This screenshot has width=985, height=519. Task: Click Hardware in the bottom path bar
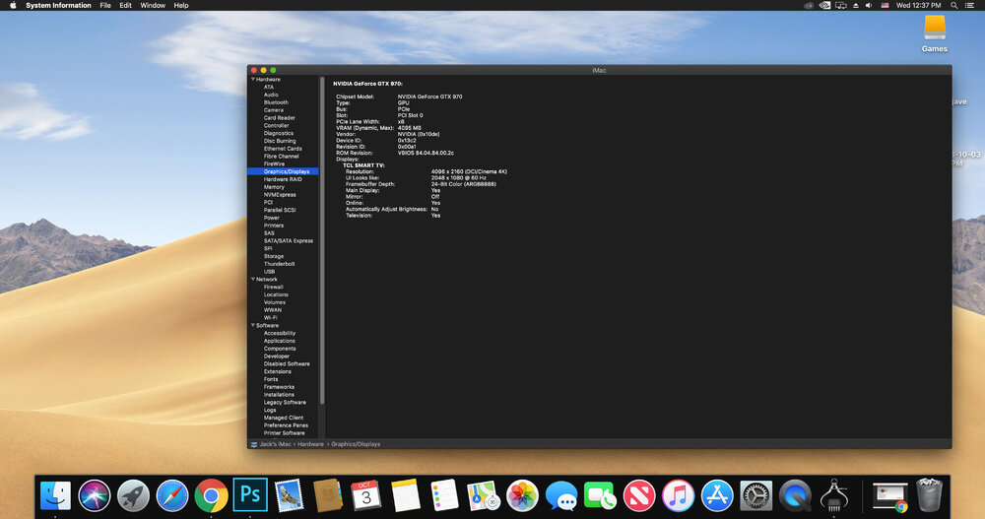click(311, 444)
